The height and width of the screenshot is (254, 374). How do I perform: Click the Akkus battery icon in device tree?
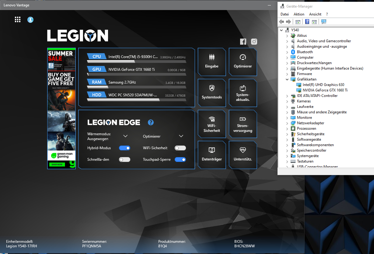pyautogui.click(x=293, y=36)
